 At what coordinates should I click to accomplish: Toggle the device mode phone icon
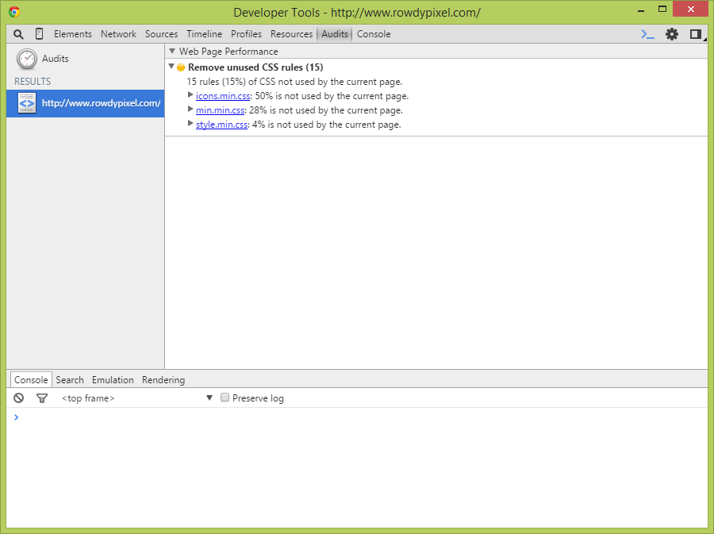[39, 33]
